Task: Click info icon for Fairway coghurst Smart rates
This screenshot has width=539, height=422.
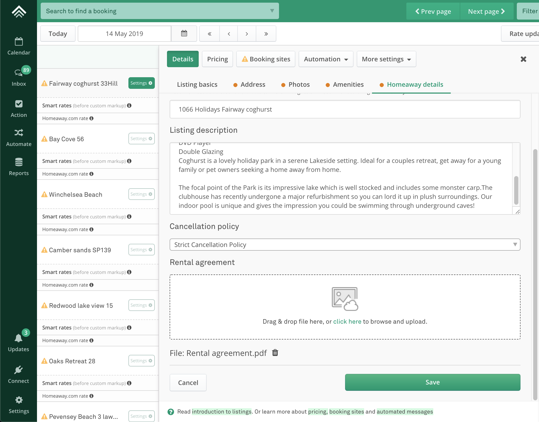Action: pyautogui.click(x=129, y=105)
